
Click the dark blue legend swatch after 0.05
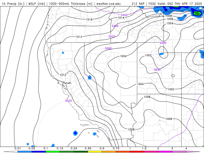(x=39, y=152)
